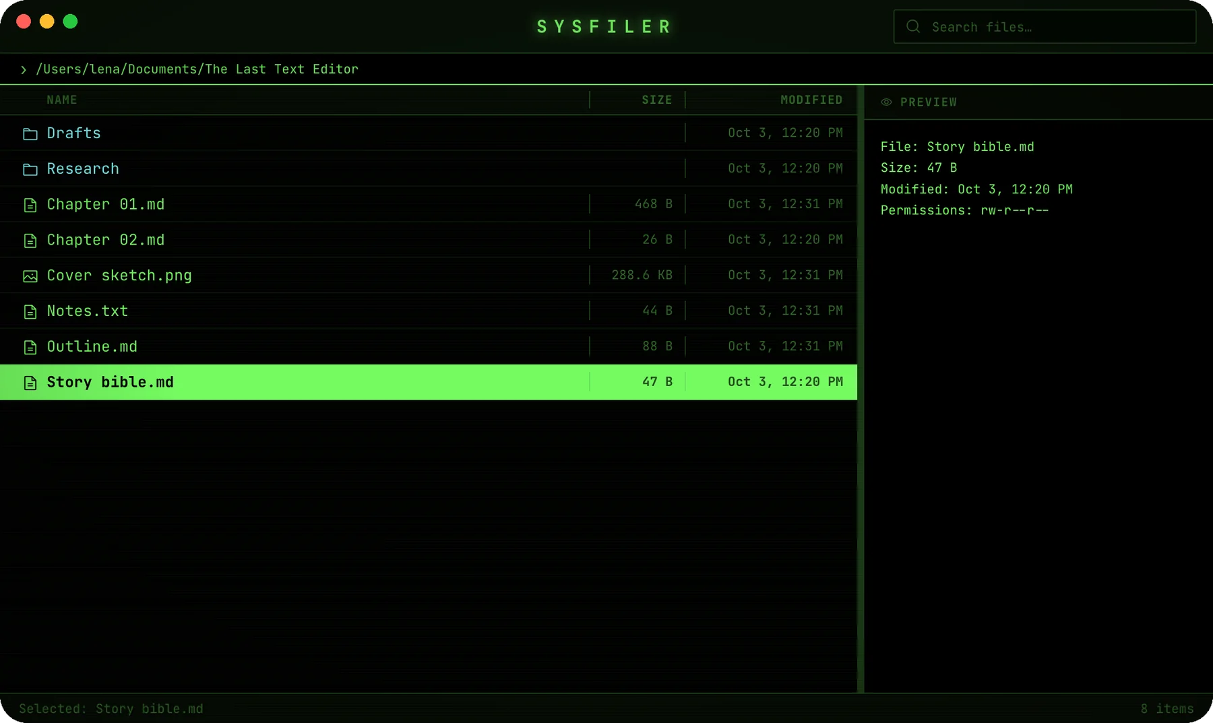
Task: Click the Story bible.md name in list
Action: pyautogui.click(x=111, y=382)
